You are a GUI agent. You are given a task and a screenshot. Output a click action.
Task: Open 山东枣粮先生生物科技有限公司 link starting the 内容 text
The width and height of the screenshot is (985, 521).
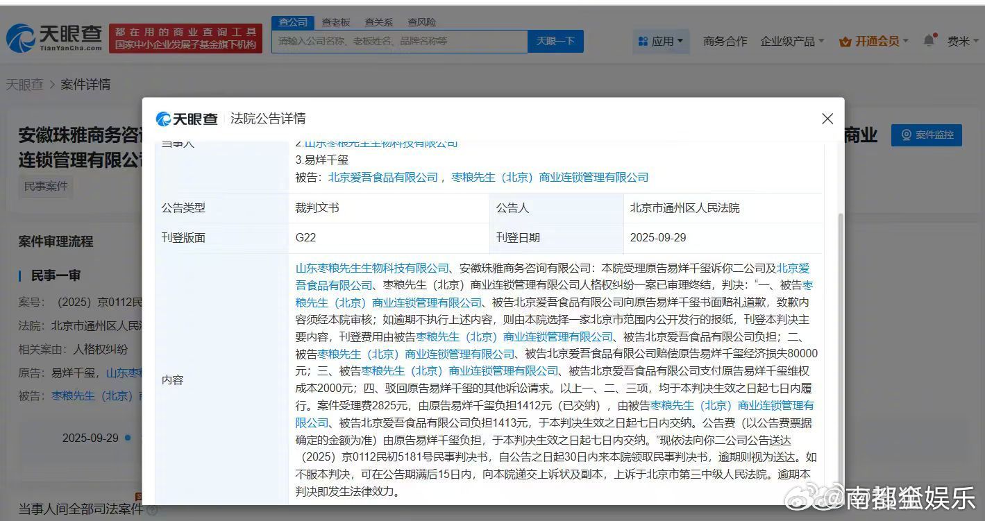pyautogui.click(x=373, y=268)
